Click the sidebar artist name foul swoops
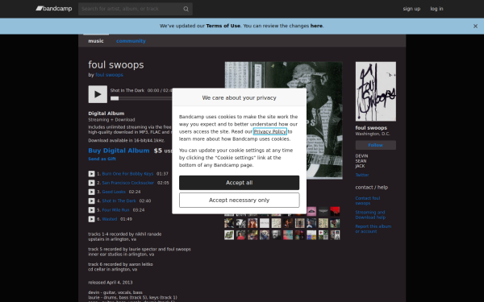484x302 pixels. coord(371,127)
